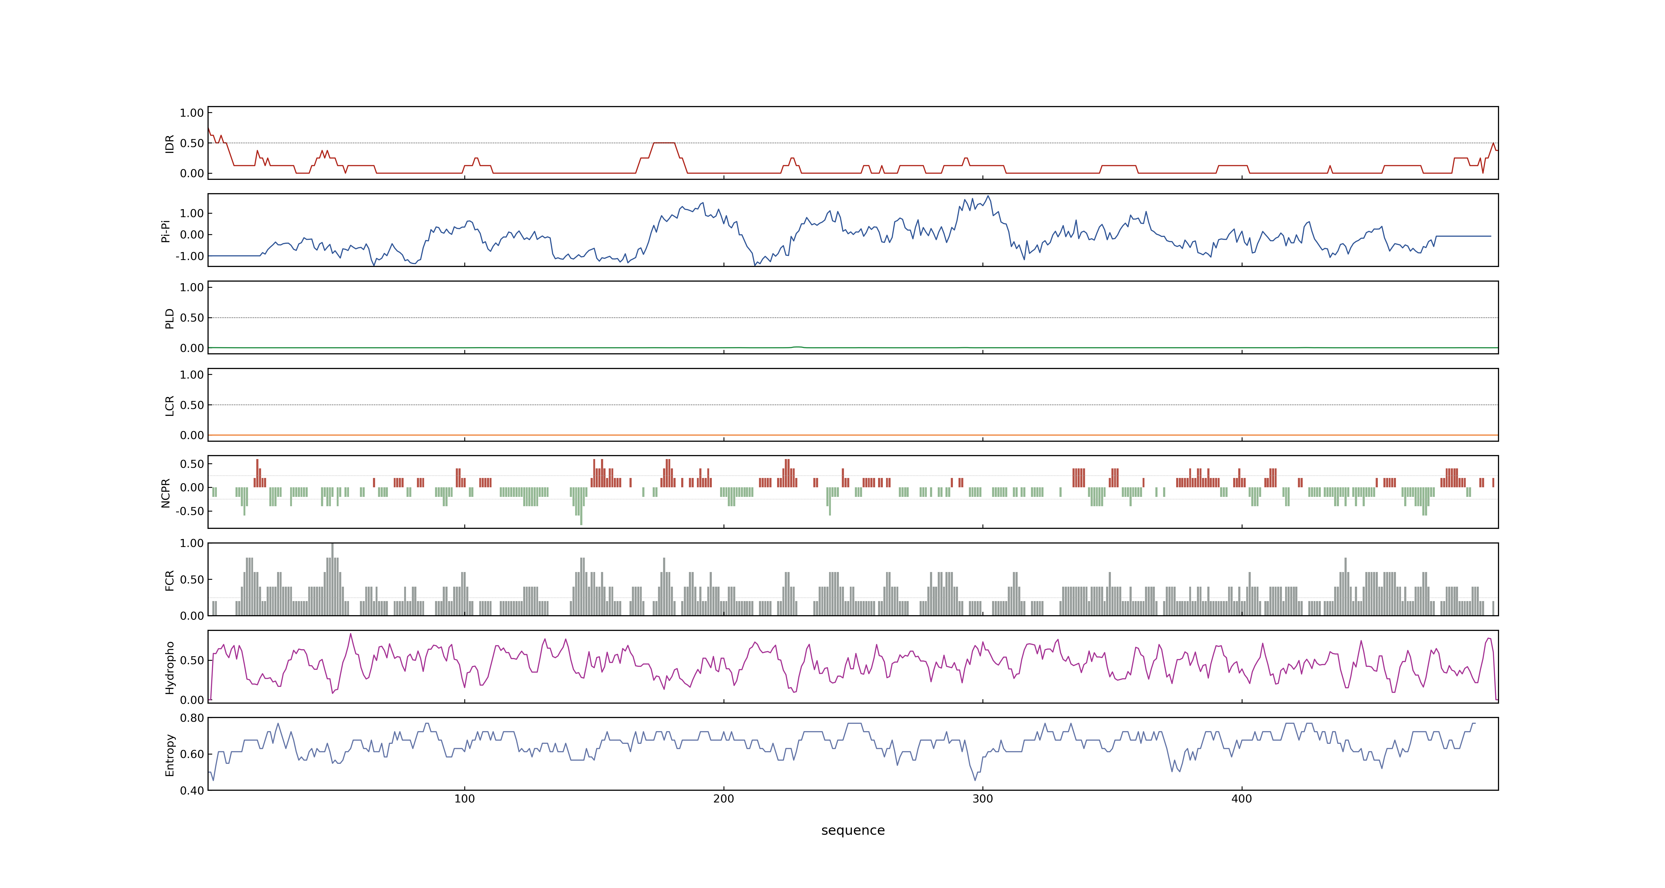Click the -1.00 tick on Pi-Pi axis
This screenshot has height=888, width=1665.
[189, 257]
